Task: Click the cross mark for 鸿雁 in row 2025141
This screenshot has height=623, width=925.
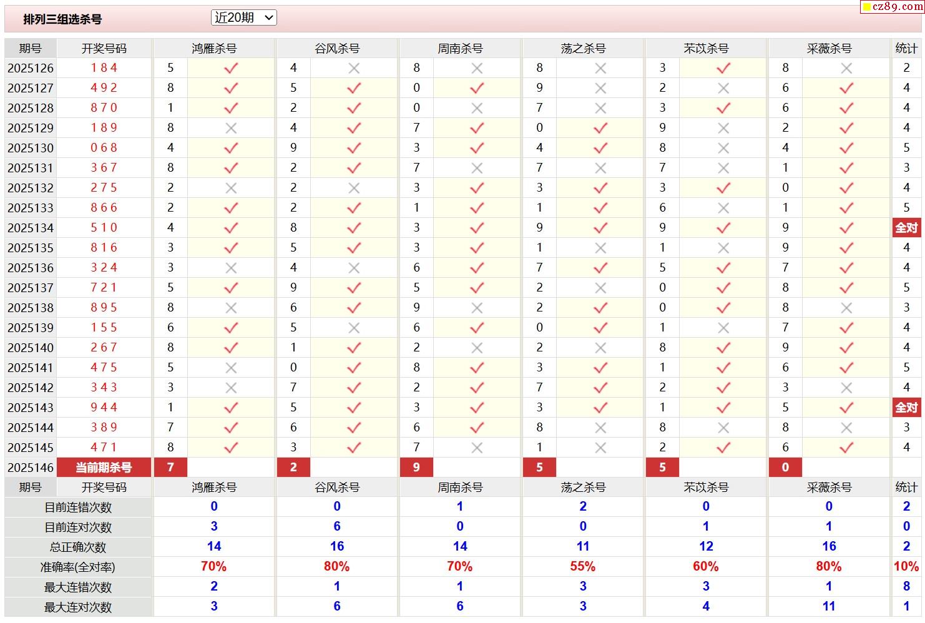Action: [x=231, y=368]
